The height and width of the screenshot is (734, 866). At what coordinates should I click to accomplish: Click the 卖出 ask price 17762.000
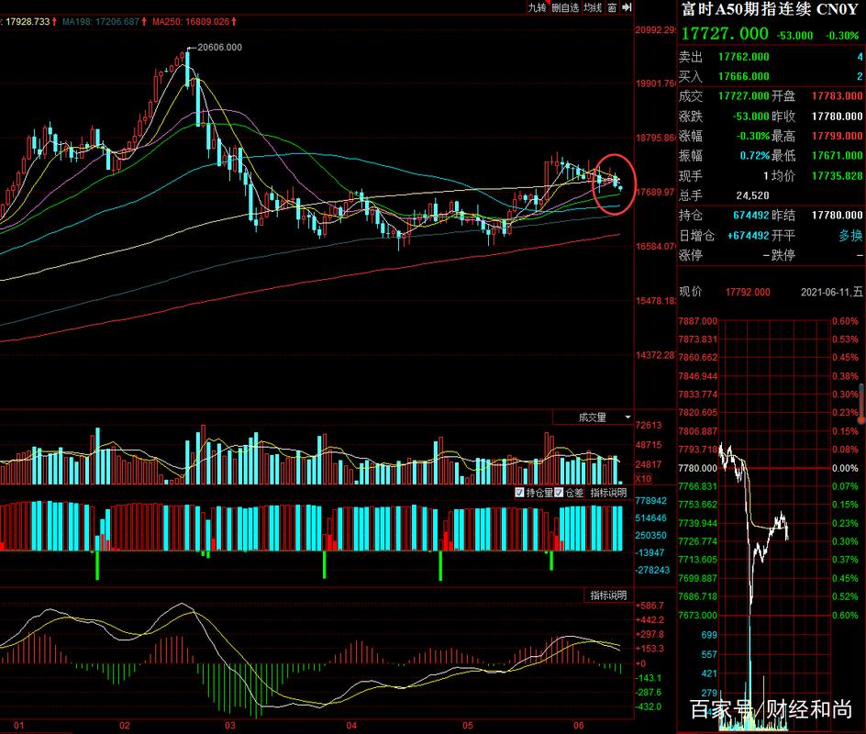[743, 57]
